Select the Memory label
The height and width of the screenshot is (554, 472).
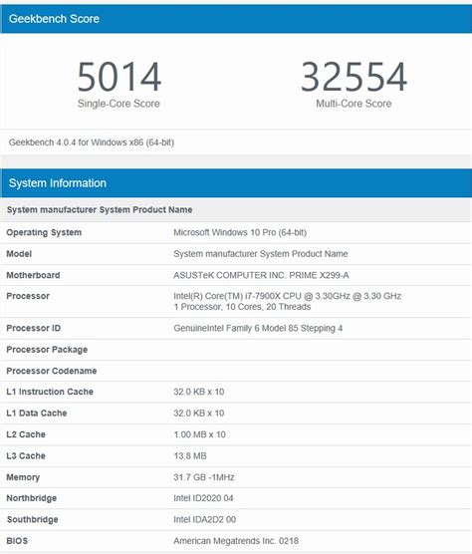pyautogui.click(x=23, y=477)
